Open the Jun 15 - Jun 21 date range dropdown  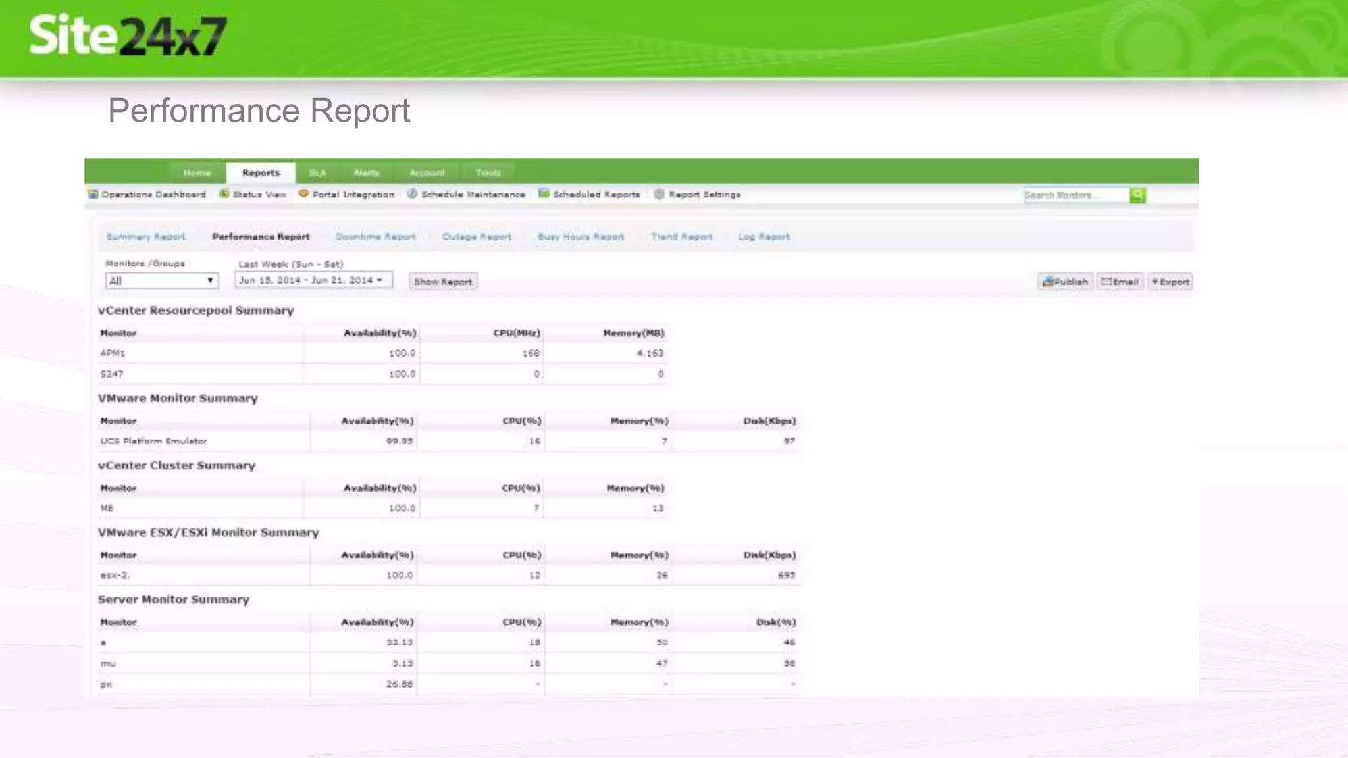point(314,280)
